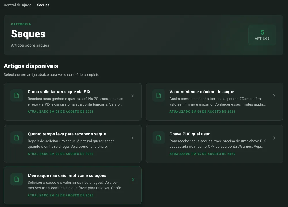Open article title Como solicitar um saque via PIX
The image size is (288, 207).
click(59, 92)
